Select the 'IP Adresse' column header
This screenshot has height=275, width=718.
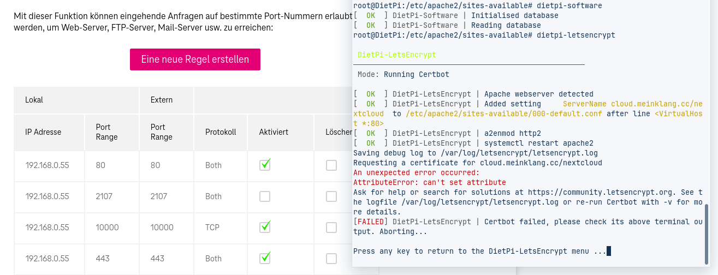click(43, 132)
